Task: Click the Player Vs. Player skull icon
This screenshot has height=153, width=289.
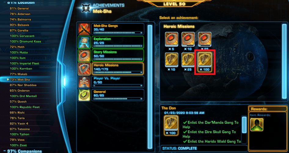Action: point(84,82)
